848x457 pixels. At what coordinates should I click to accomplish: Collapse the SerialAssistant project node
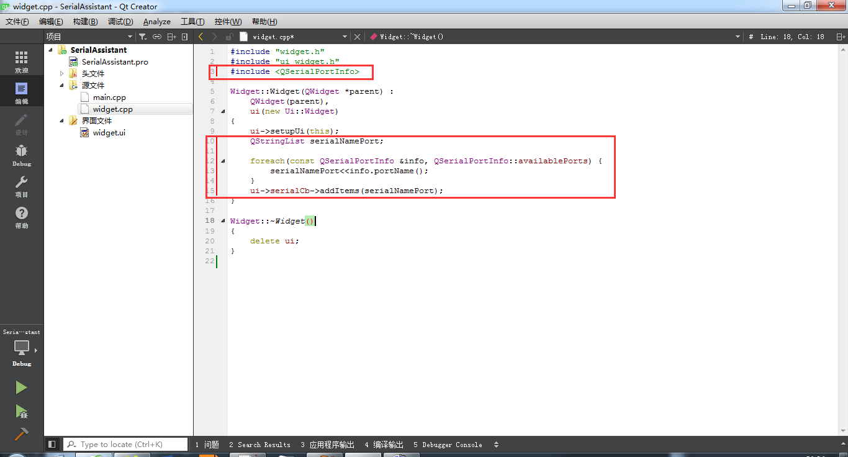[50, 50]
